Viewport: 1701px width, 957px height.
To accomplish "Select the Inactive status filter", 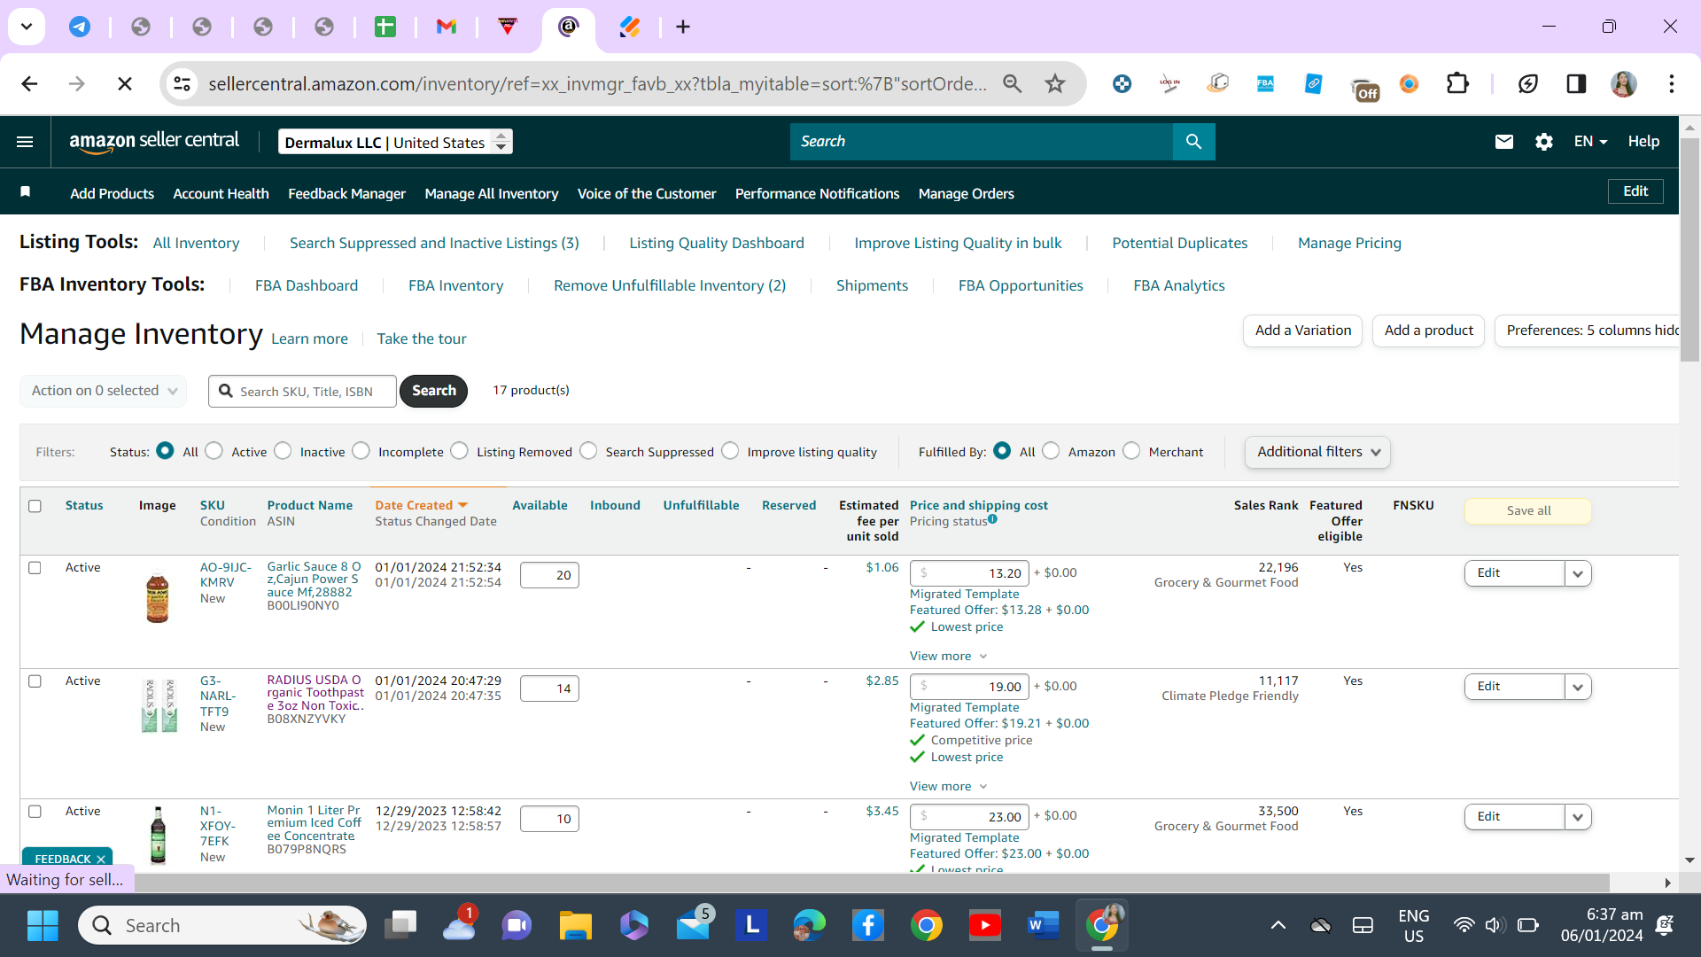I will tap(283, 451).
